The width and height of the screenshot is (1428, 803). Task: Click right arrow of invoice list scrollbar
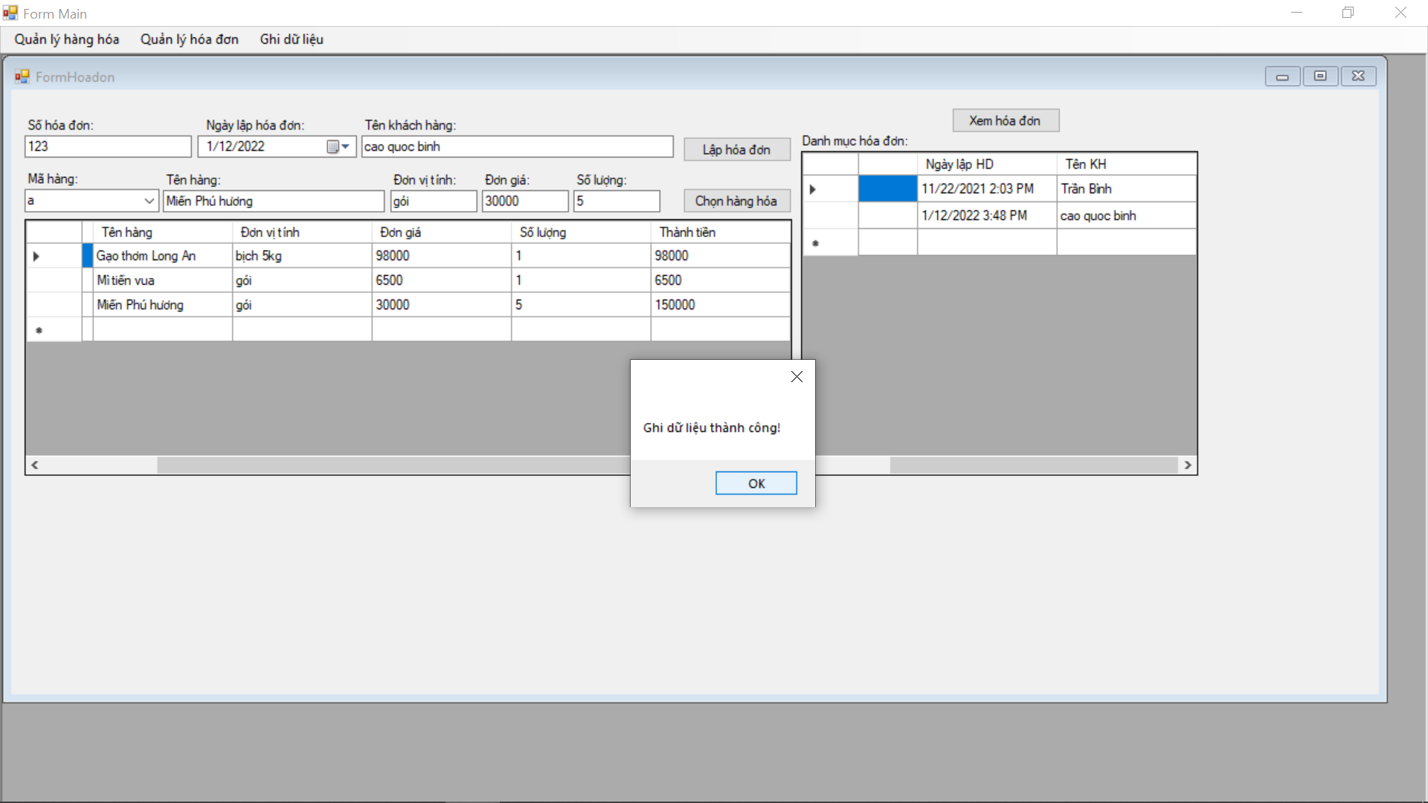(1188, 465)
